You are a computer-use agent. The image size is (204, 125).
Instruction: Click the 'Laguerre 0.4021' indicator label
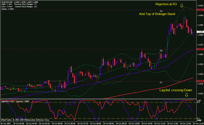tap(8, 101)
